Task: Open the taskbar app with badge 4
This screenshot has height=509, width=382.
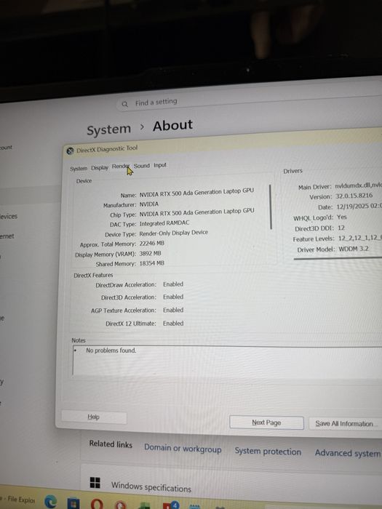Action: [170, 506]
